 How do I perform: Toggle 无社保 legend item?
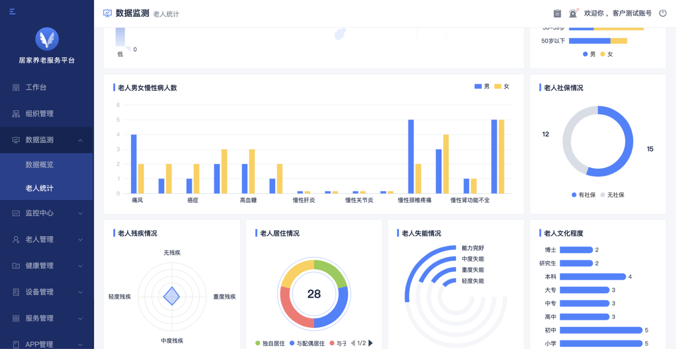(x=612, y=195)
